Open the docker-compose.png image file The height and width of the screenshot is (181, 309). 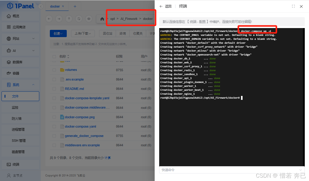[80, 117]
